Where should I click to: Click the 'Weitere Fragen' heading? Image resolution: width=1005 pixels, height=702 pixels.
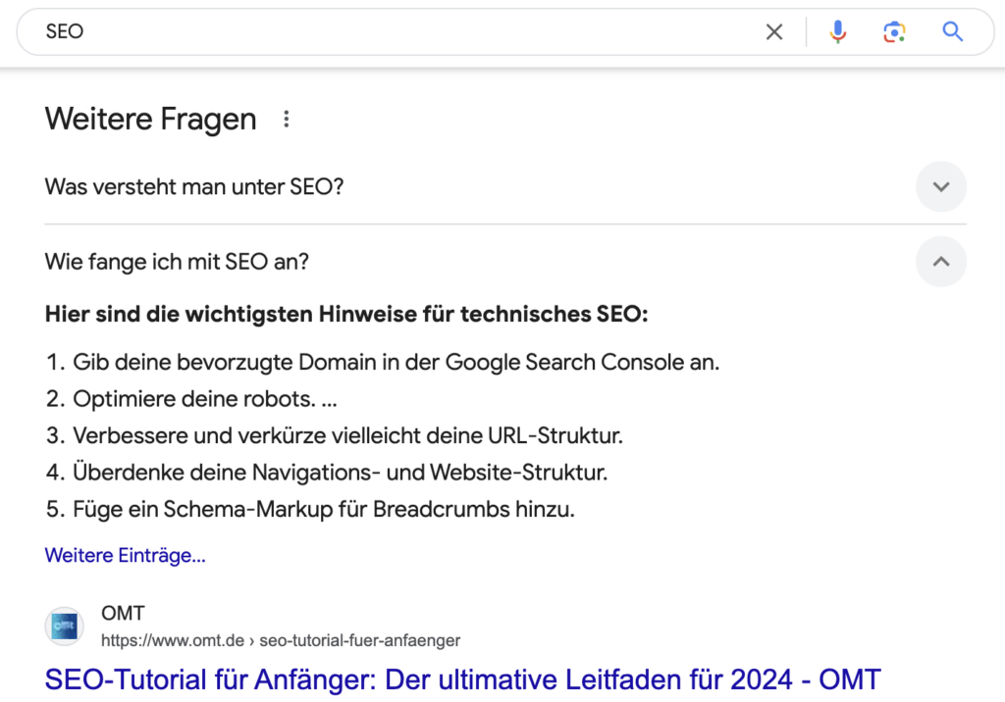pyautogui.click(x=150, y=120)
